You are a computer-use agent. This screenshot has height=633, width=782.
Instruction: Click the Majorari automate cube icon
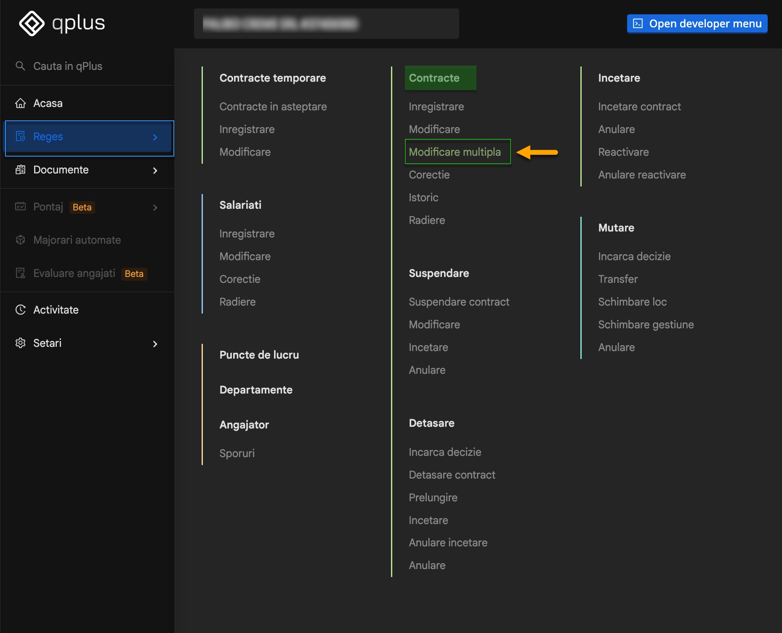[20, 239]
